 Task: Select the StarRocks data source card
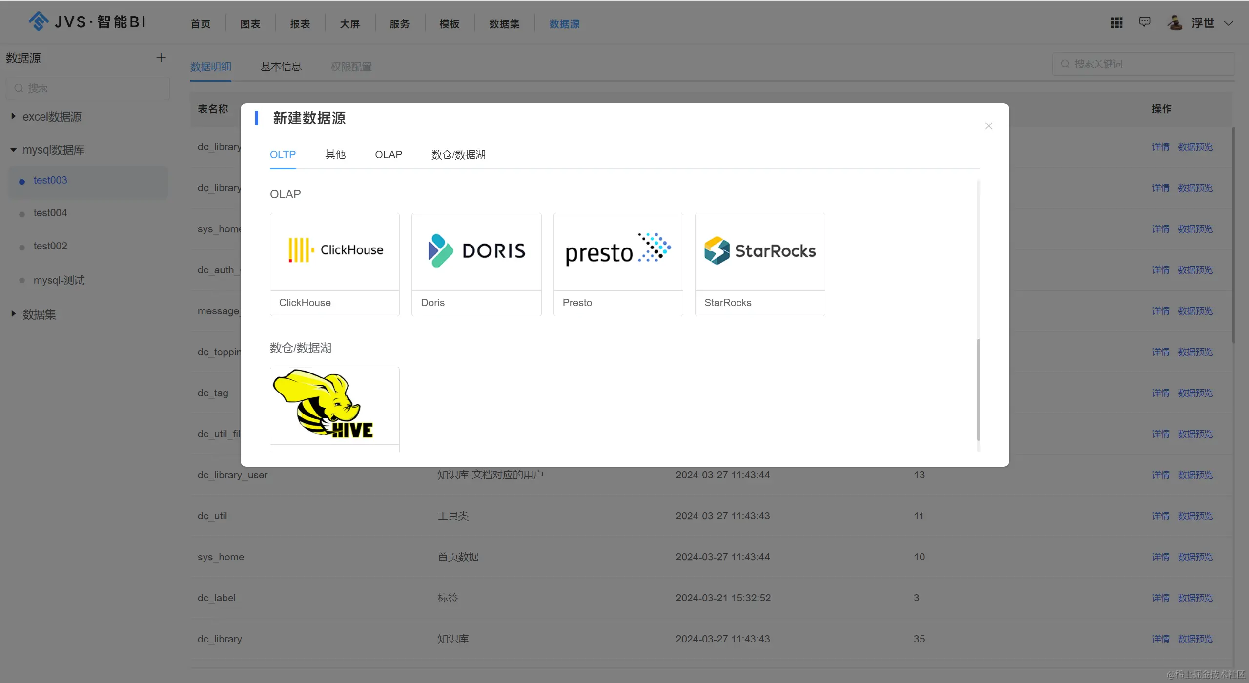tap(759, 264)
